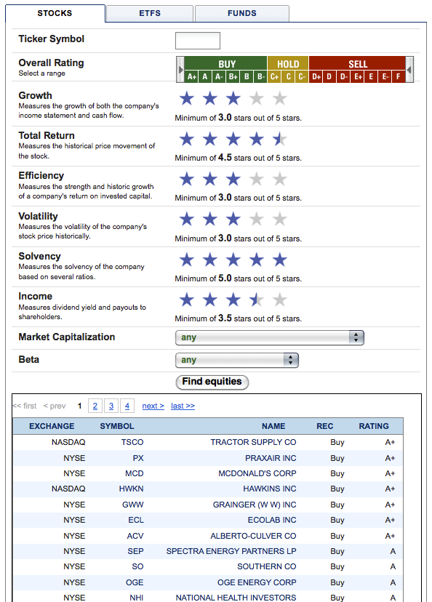The image size is (432, 602).
Task: Click the last >> pagination link
Action: tap(183, 406)
